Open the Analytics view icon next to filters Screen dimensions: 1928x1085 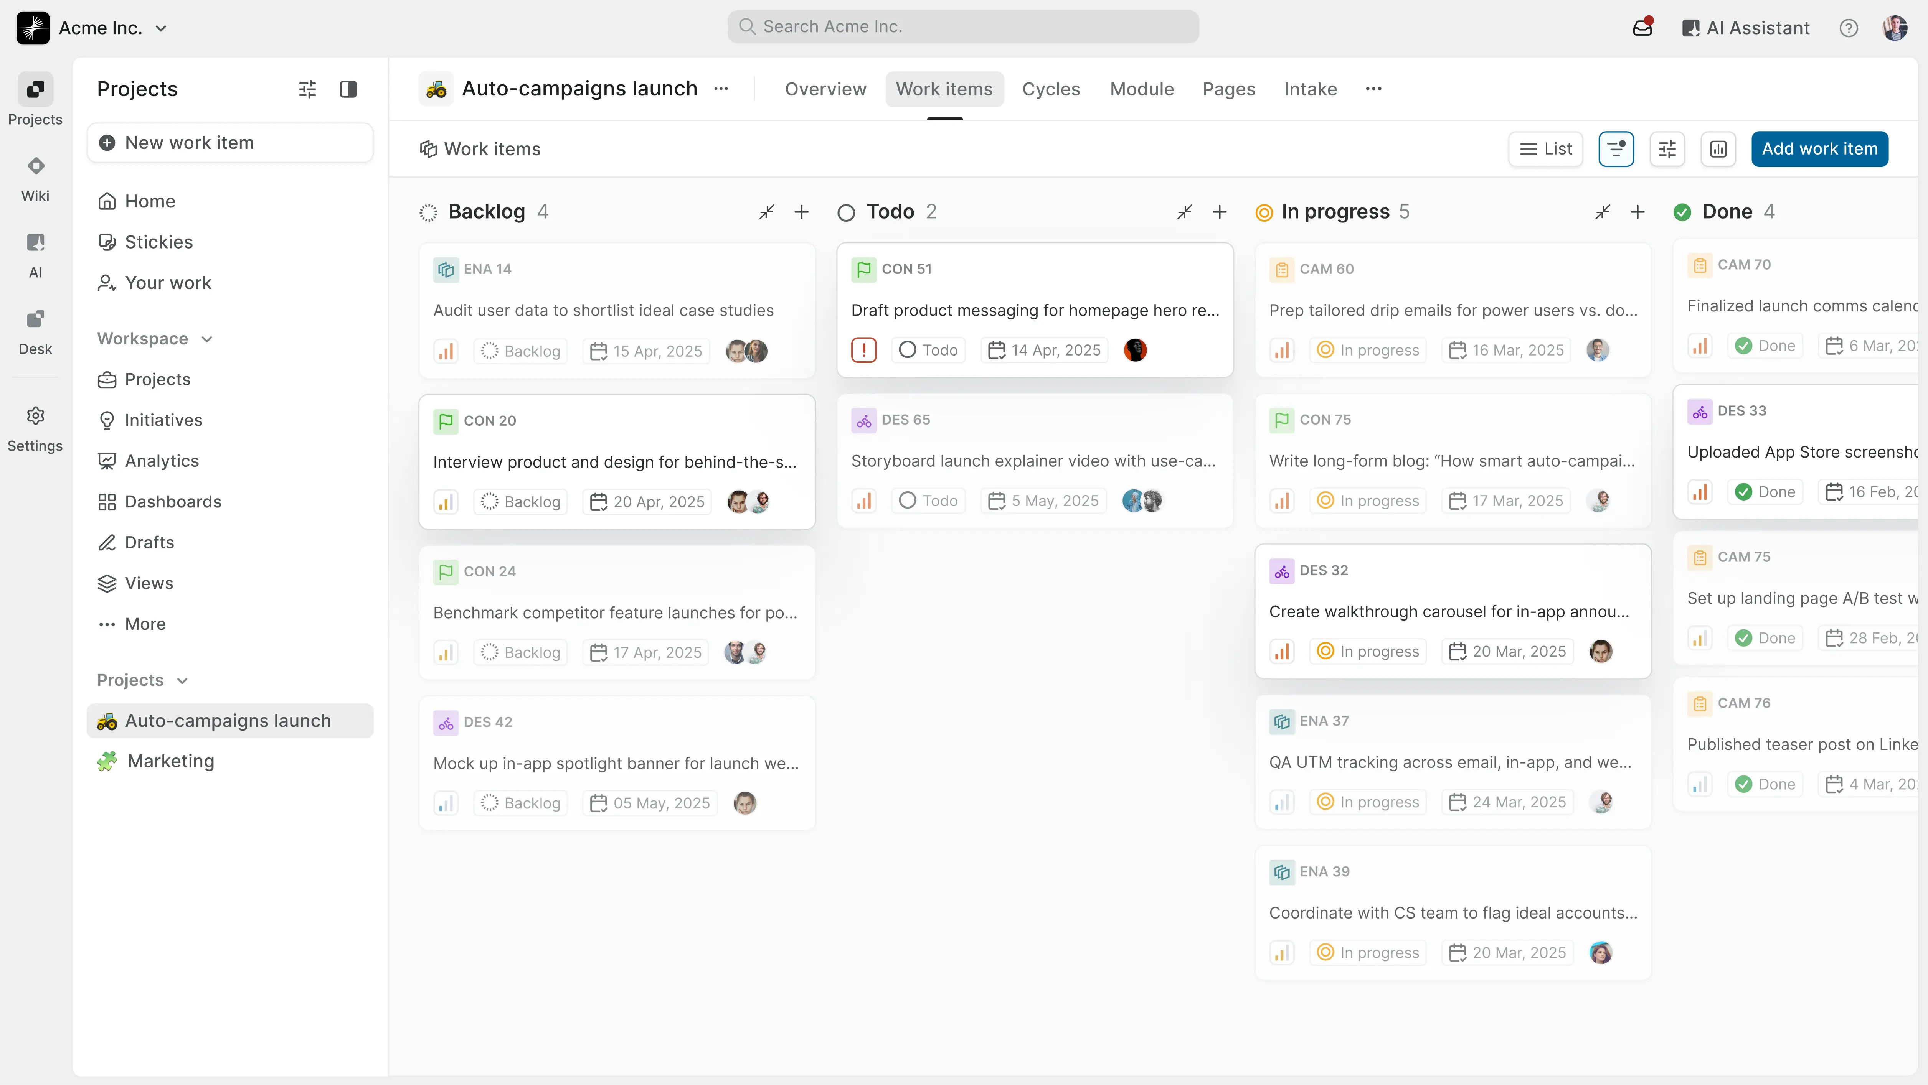pyautogui.click(x=1718, y=149)
